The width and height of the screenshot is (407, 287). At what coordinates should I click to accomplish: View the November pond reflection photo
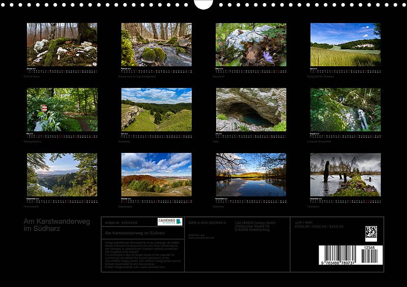[x=251, y=175]
